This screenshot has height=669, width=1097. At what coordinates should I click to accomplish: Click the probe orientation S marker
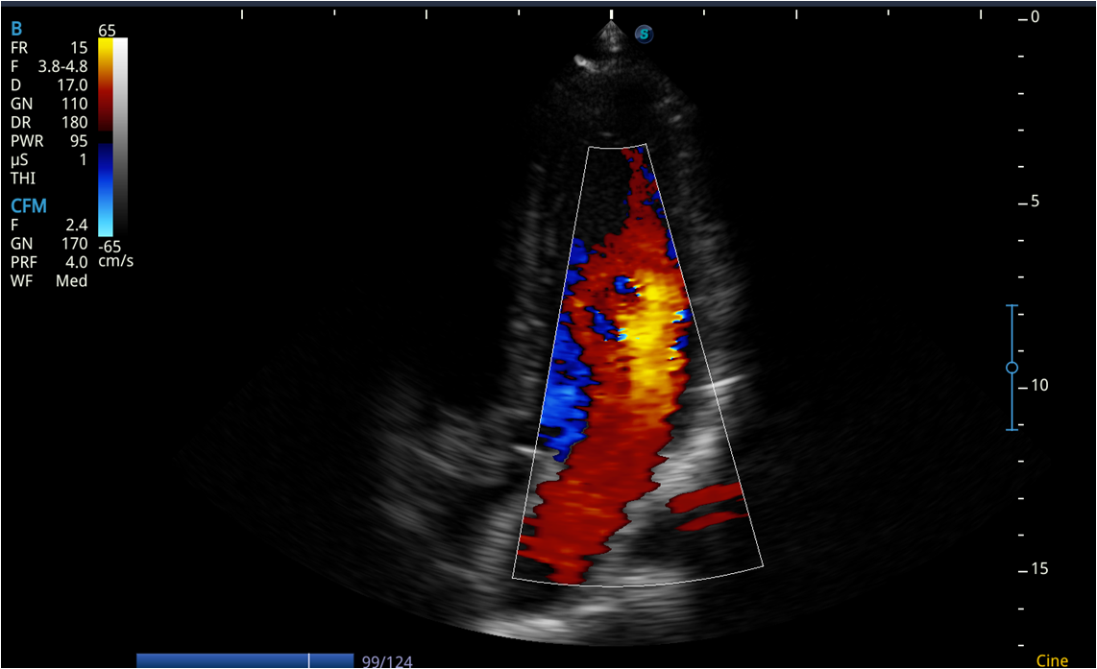point(645,35)
